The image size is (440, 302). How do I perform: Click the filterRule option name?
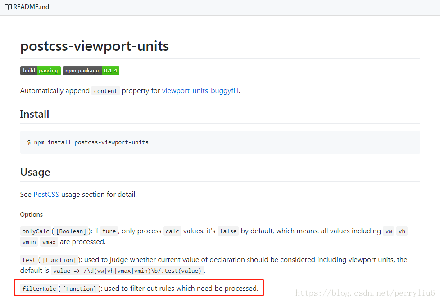click(39, 289)
